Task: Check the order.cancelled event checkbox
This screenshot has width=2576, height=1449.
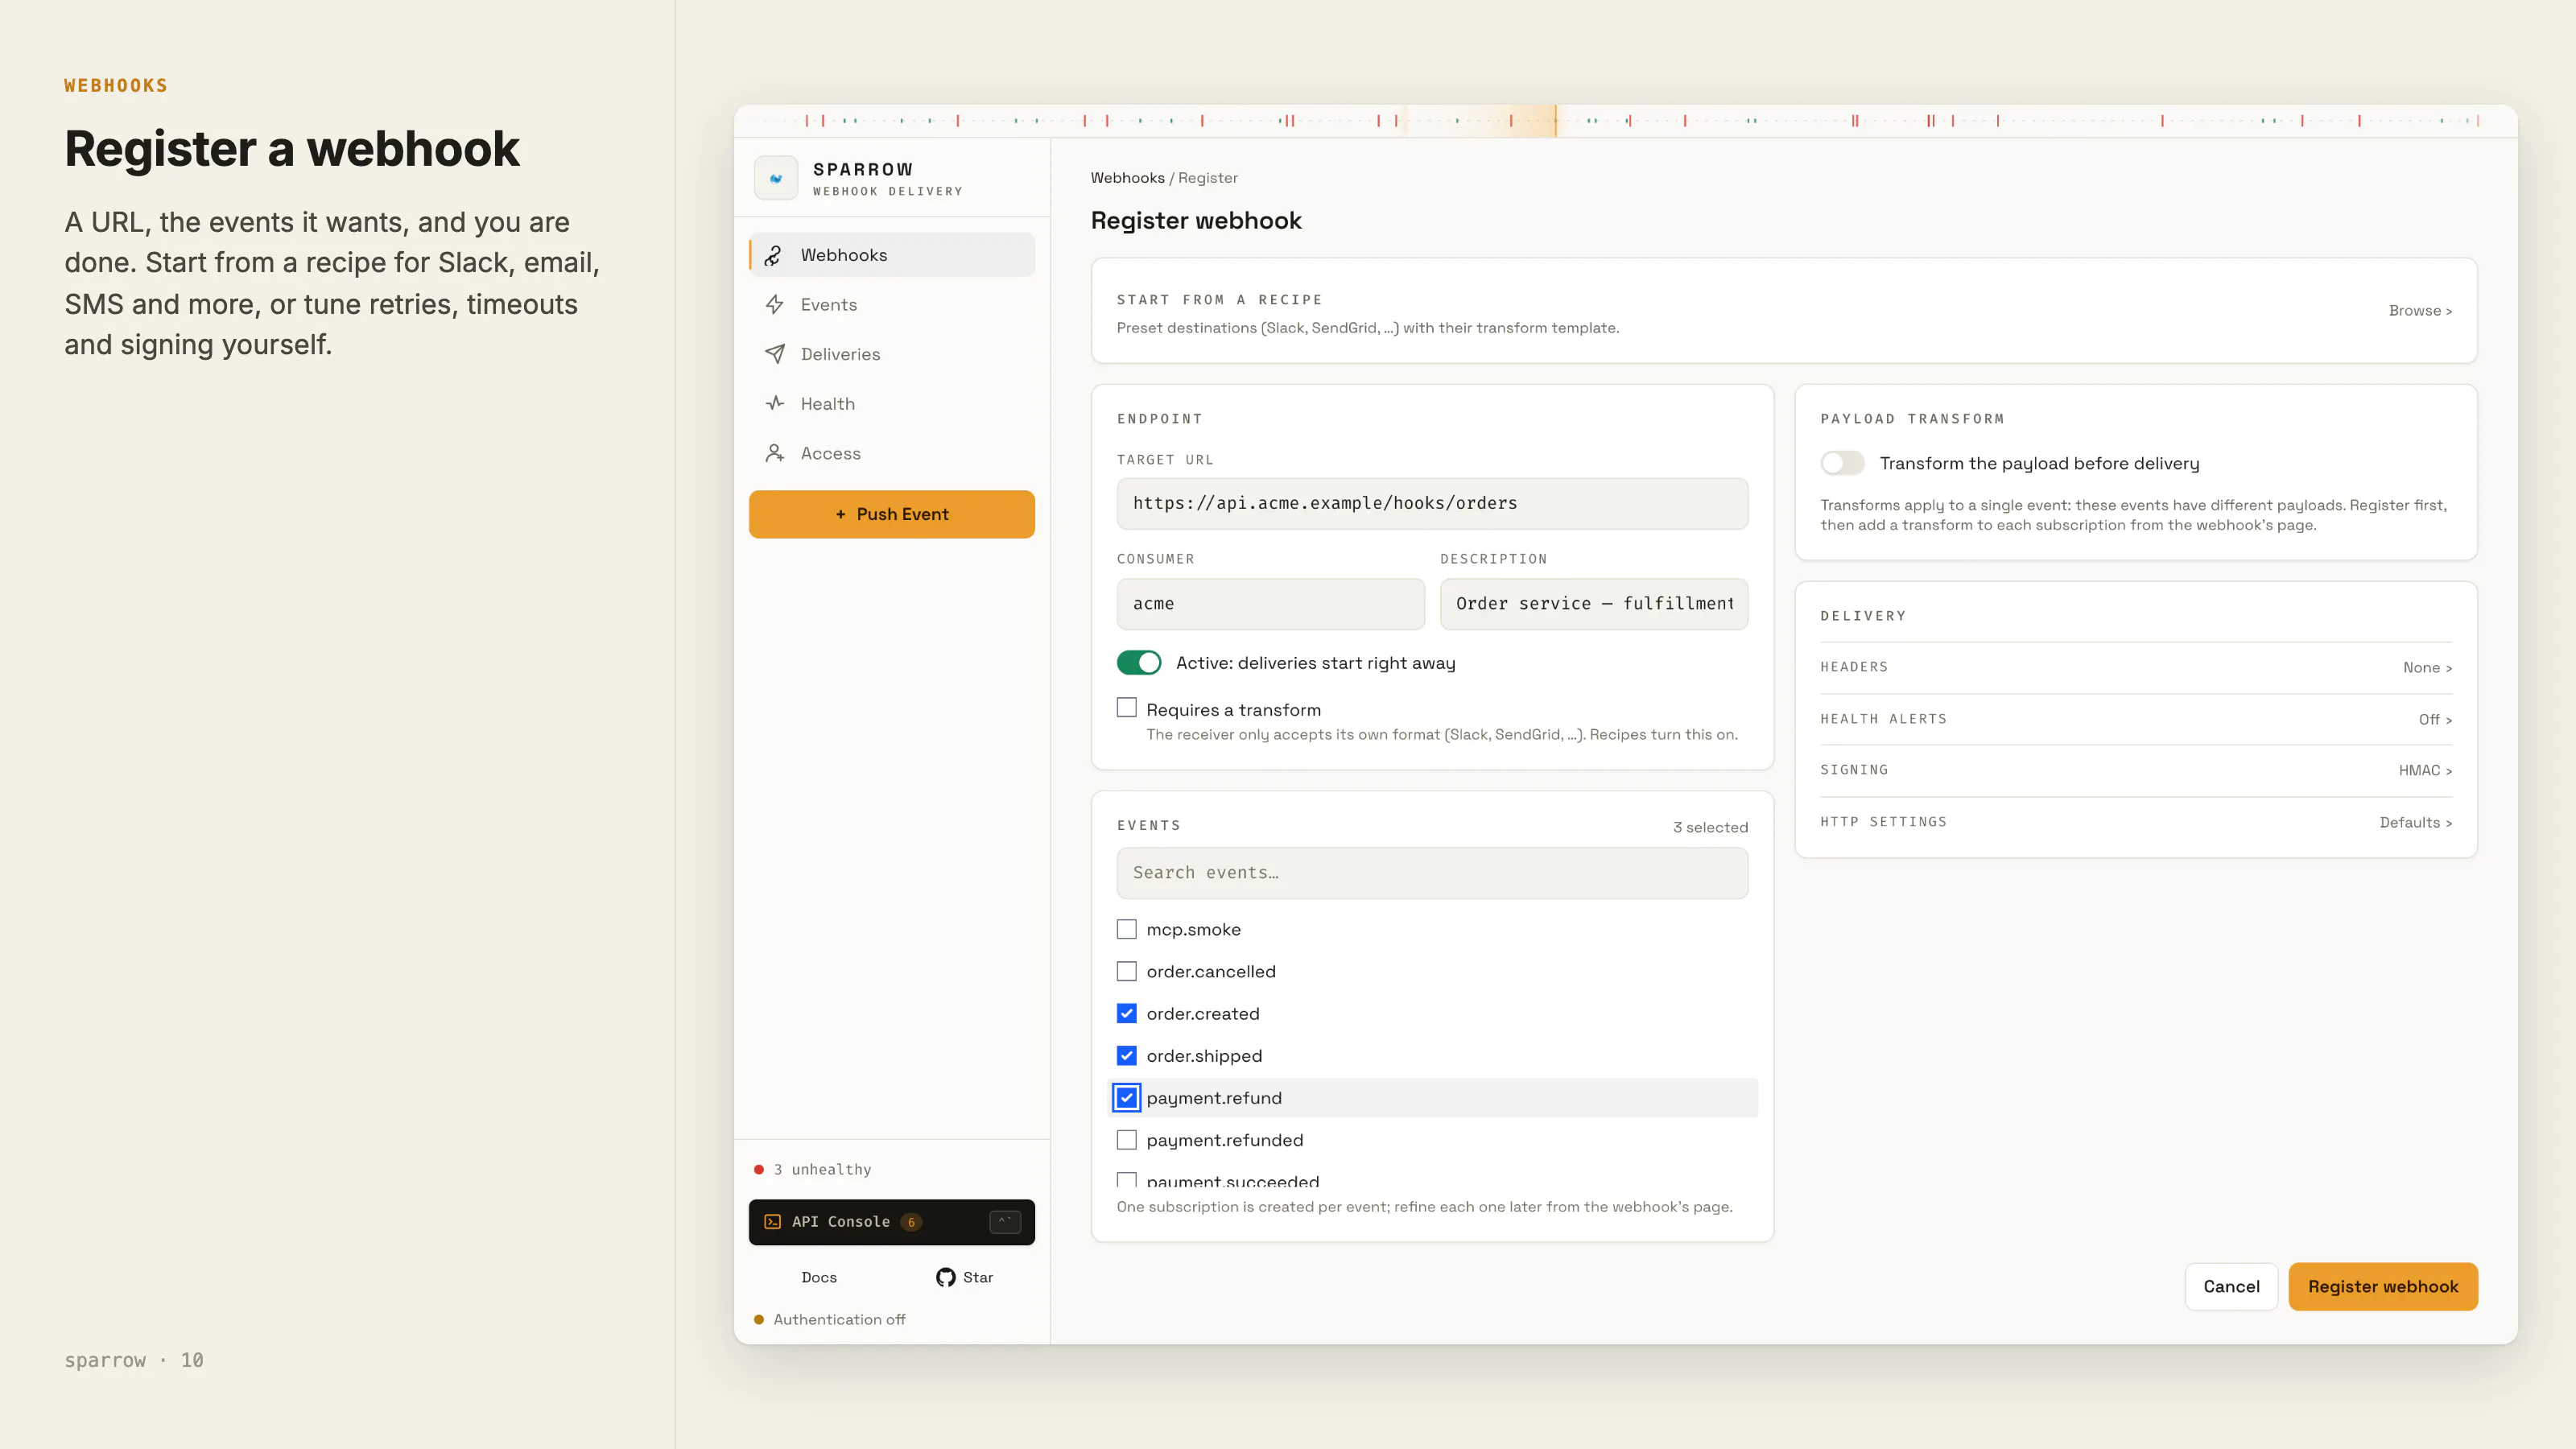Action: pyautogui.click(x=1127, y=971)
